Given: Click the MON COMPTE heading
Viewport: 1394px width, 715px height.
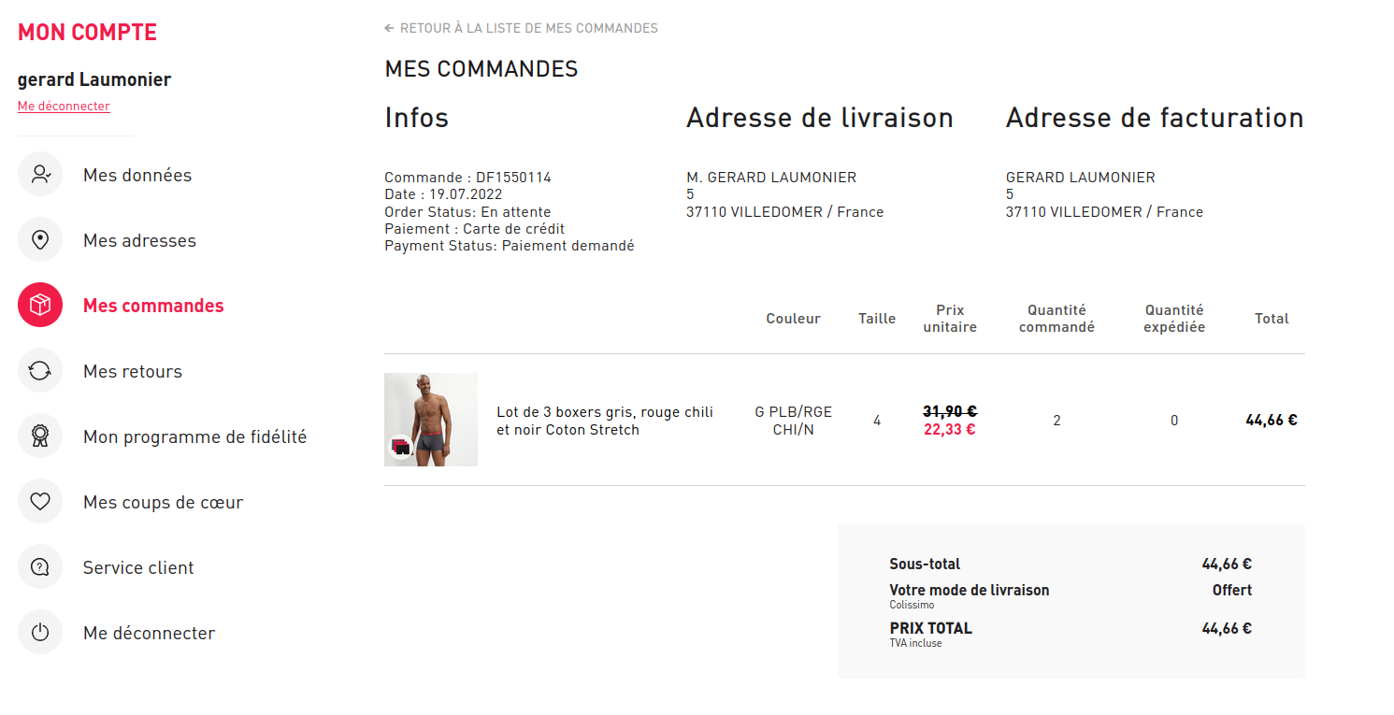Looking at the screenshot, I should tap(87, 32).
